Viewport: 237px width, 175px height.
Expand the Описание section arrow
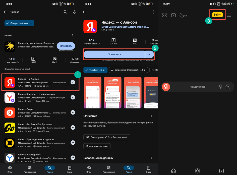[151, 116]
